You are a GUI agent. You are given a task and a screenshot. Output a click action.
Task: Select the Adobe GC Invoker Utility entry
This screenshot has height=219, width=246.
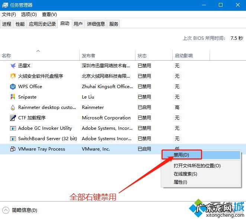tap(45, 128)
